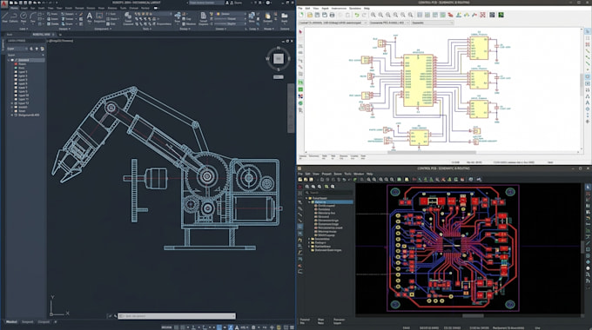
Task: Click the first green wire tool in schematic right sidebar
Action: click(588, 51)
